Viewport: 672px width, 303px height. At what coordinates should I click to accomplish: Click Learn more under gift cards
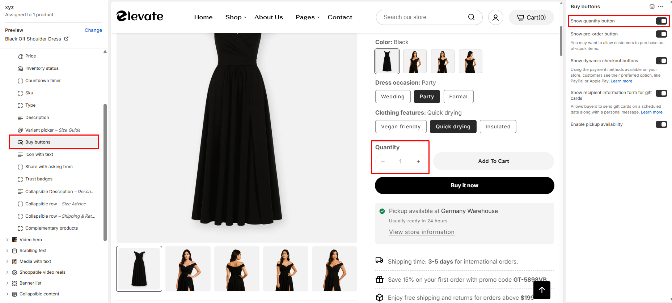pos(651,112)
